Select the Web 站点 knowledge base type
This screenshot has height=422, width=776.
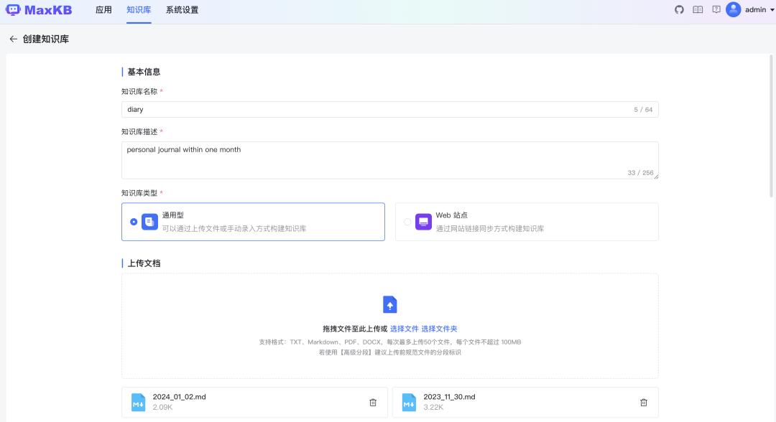[x=525, y=222]
